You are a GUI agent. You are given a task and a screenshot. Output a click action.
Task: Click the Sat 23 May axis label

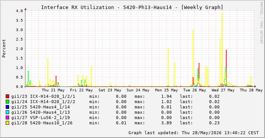coord(110,90)
